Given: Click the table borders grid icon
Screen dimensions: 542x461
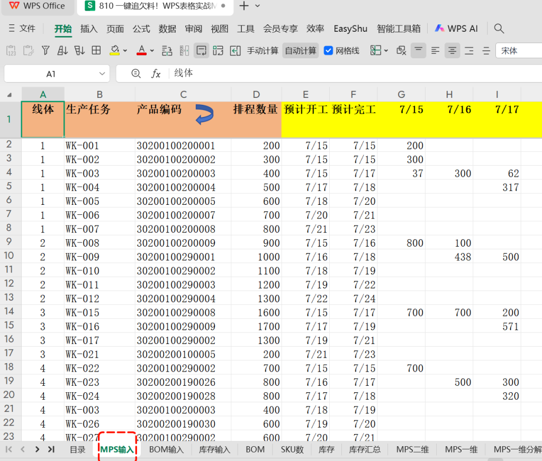Looking at the screenshot, I should 96,51.
